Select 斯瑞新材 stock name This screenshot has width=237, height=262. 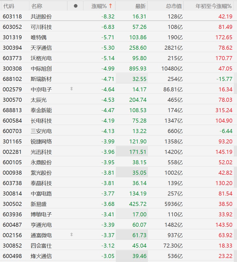41,79
